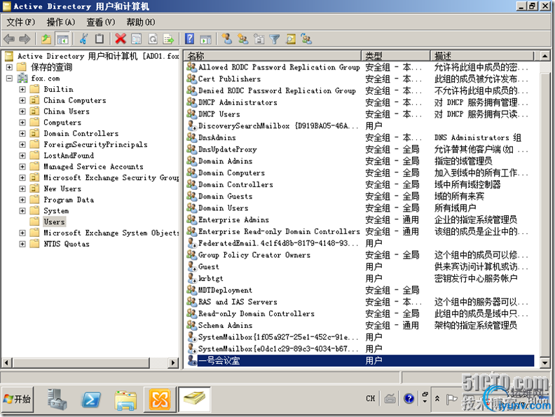The height and width of the screenshot is (417, 555).
Task: Select the Enterprise Admins group
Action: click(233, 220)
